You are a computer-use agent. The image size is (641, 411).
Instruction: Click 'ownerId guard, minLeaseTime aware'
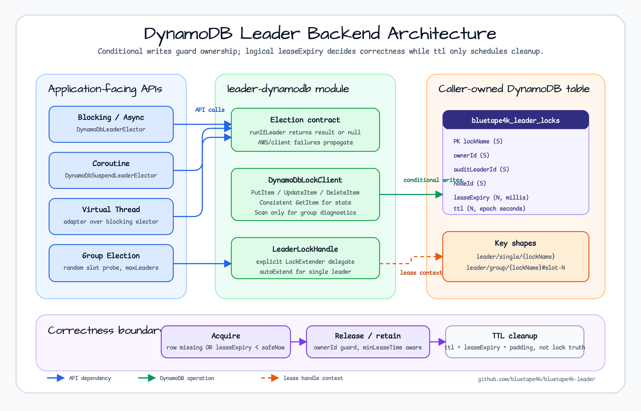[x=368, y=347]
